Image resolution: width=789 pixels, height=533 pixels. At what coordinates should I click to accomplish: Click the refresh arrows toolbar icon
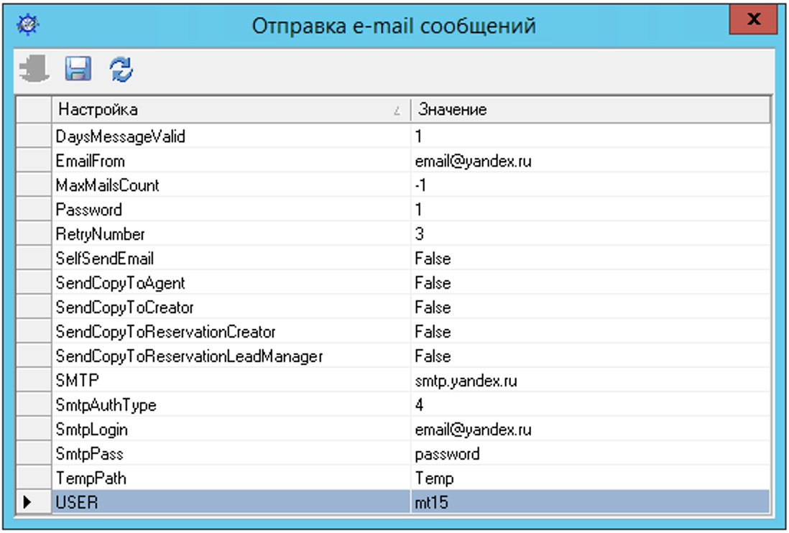click(x=121, y=69)
